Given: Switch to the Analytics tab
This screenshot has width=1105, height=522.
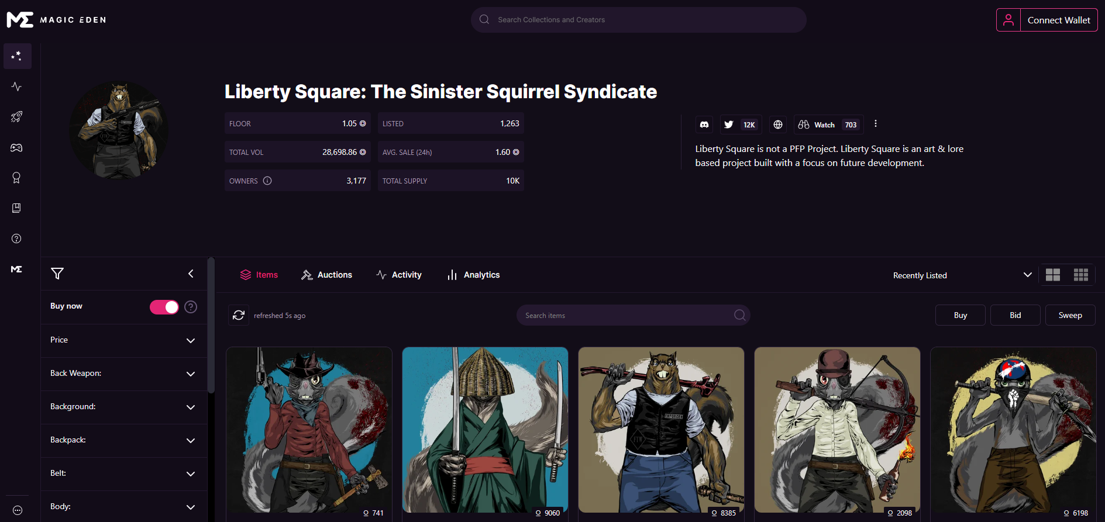Looking at the screenshot, I should click(473, 275).
